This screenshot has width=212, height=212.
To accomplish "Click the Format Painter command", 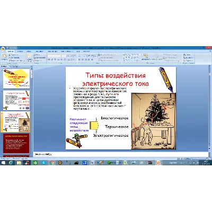I will tap(16, 60).
